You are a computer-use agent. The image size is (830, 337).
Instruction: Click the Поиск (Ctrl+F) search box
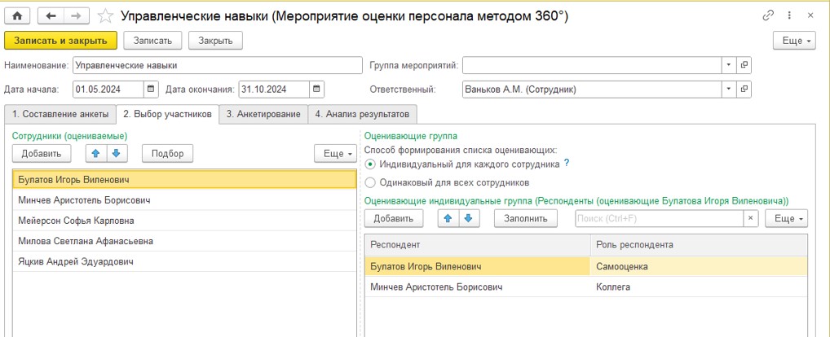660,218
